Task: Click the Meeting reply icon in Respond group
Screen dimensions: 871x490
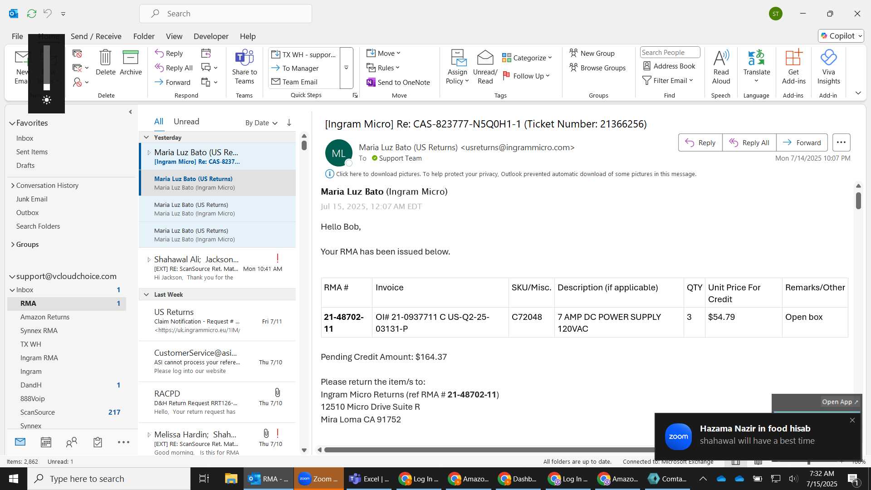Action: pos(206,53)
